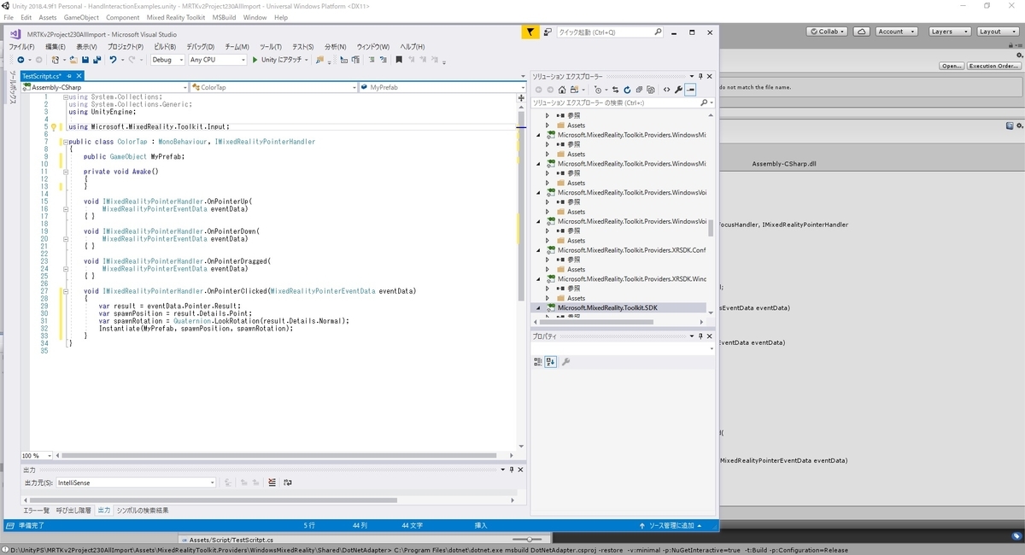Viewport: 1025px width, 555px height.
Task: Click the cloud services icon in Unity
Action: pyautogui.click(x=862, y=32)
